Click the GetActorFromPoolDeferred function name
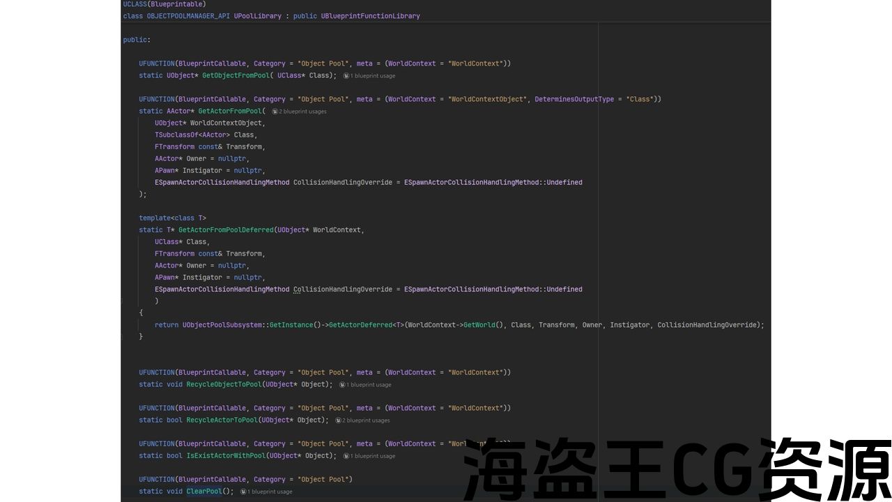 click(226, 230)
